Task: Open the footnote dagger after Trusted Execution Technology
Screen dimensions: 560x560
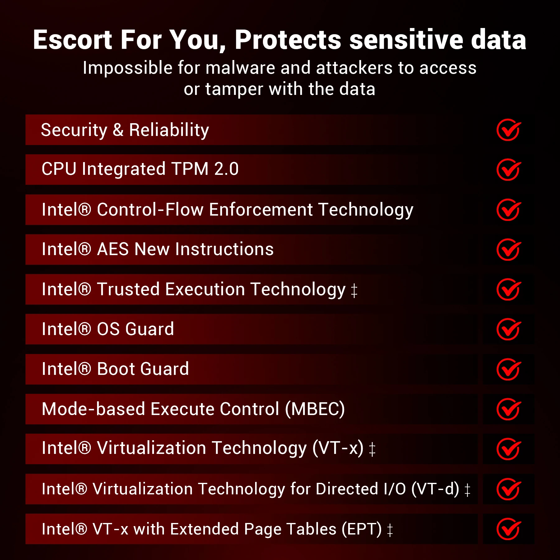Action: tap(354, 291)
